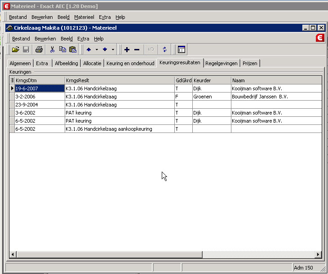Select date cell 23-9-2004
328x274 pixels.
40,105
